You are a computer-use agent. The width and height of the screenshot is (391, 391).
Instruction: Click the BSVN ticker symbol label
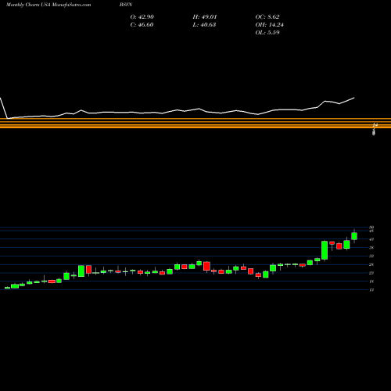point(126,5)
